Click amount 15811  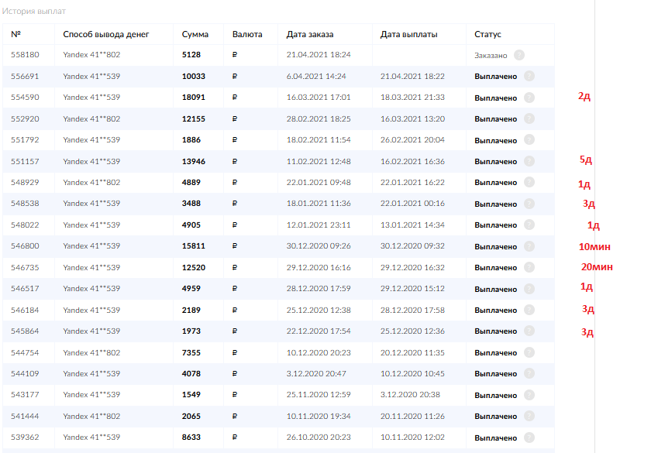(194, 245)
